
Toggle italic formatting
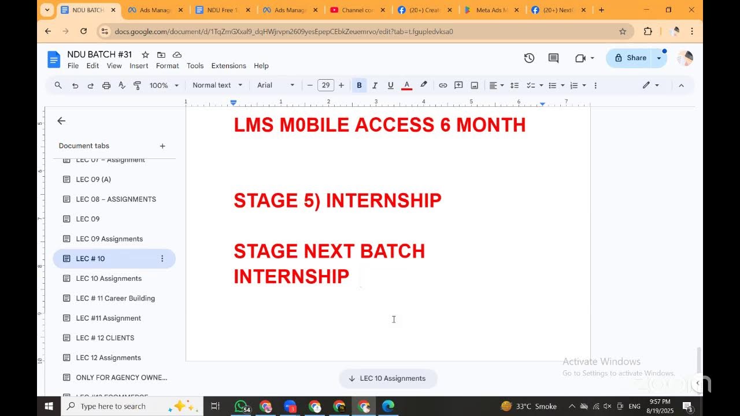(x=375, y=86)
